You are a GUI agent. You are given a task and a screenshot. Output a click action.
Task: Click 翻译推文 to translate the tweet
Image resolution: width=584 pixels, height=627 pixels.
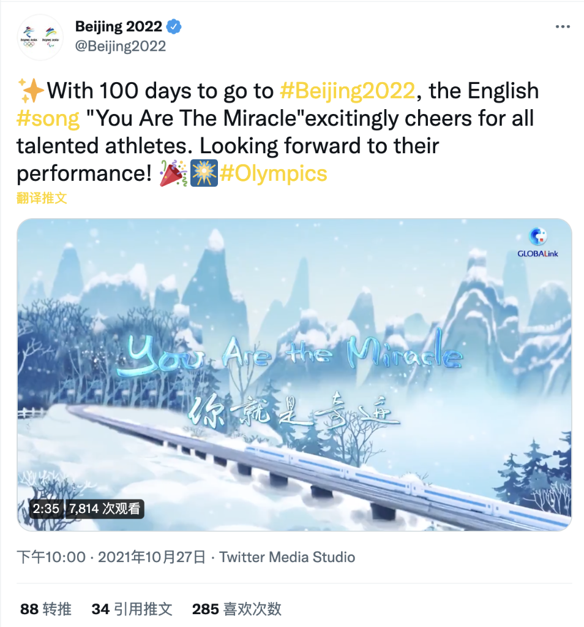[x=42, y=198]
